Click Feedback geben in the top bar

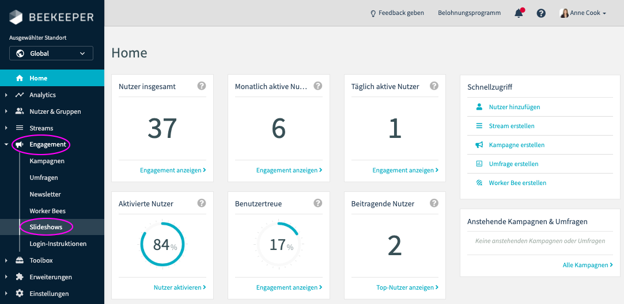(x=398, y=13)
